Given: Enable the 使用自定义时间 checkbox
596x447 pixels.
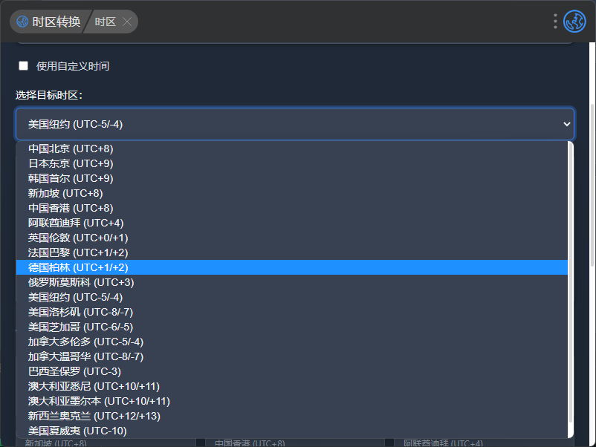Looking at the screenshot, I should (x=24, y=66).
